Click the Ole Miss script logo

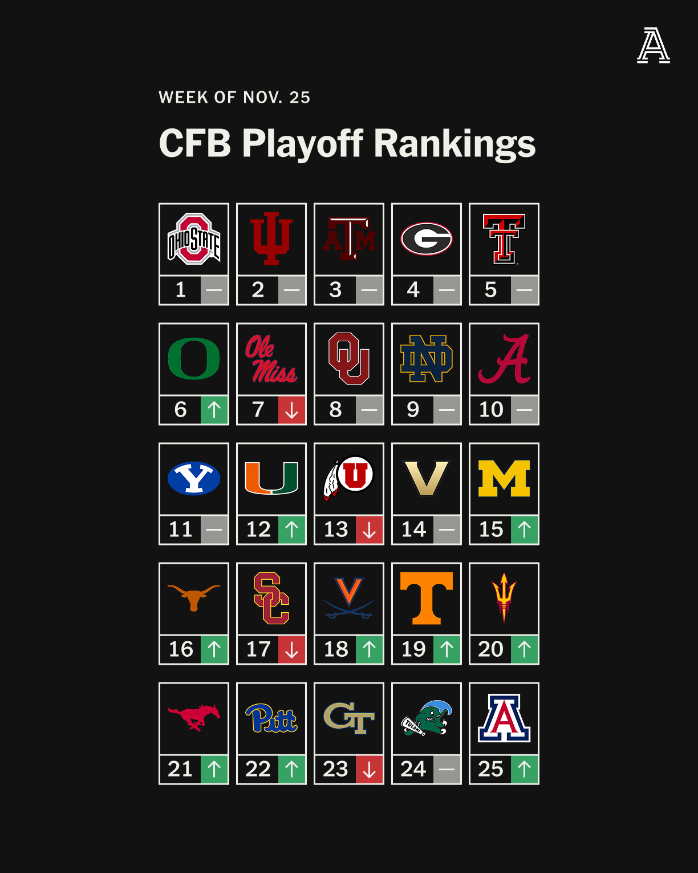pyautogui.click(x=271, y=359)
